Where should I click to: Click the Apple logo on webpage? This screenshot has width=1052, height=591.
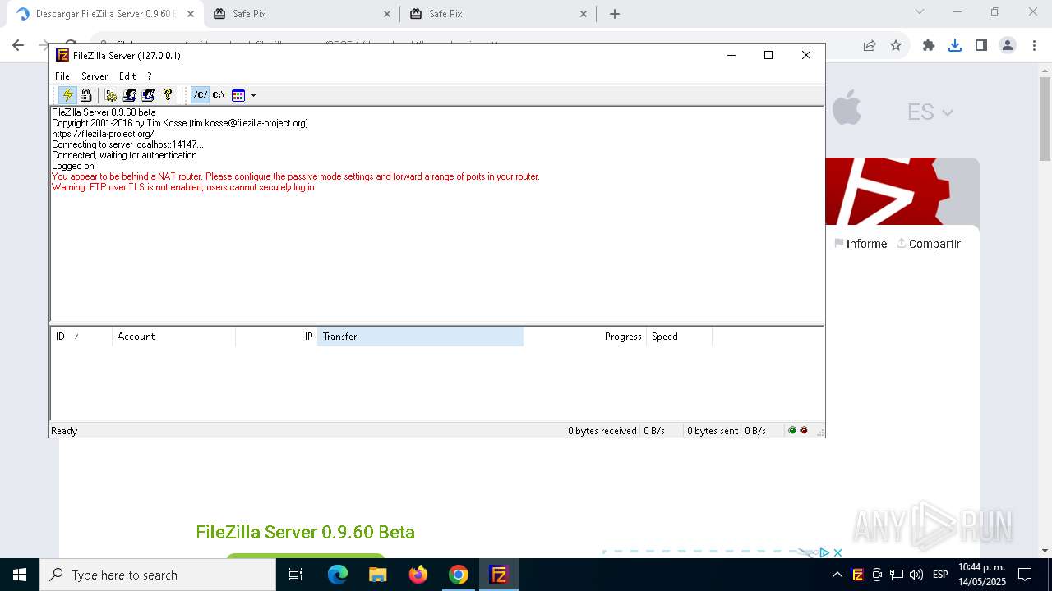[x=846, y=109]
